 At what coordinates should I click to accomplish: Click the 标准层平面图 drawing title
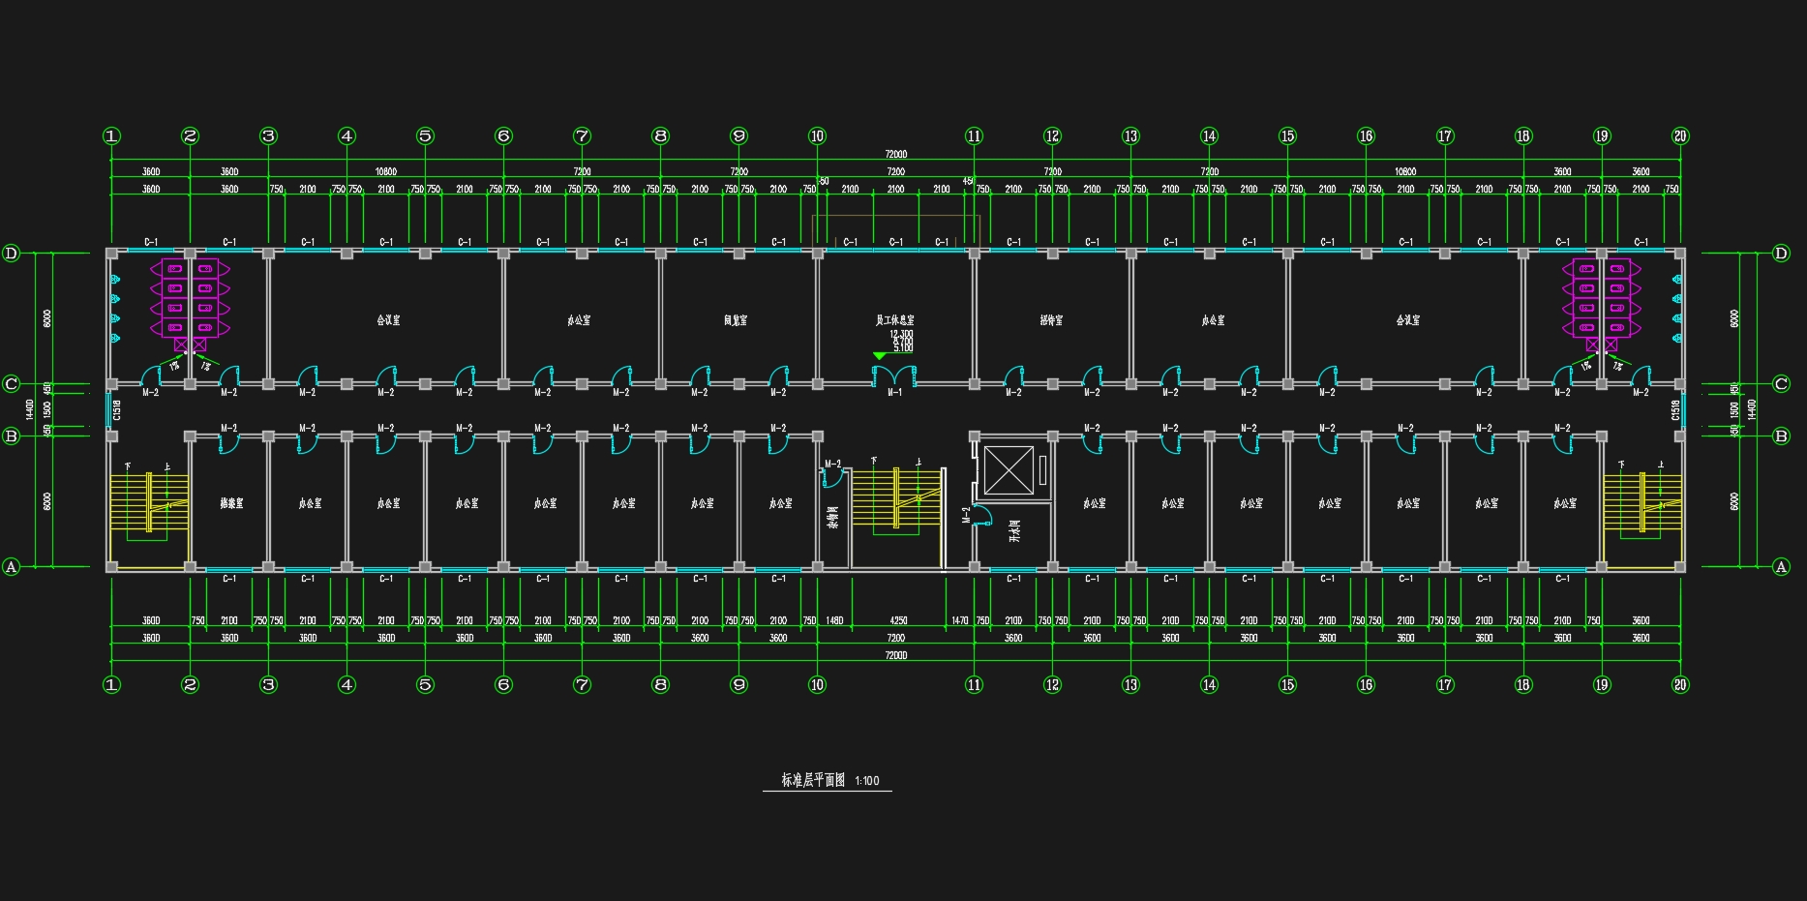(x=814, y=780)
